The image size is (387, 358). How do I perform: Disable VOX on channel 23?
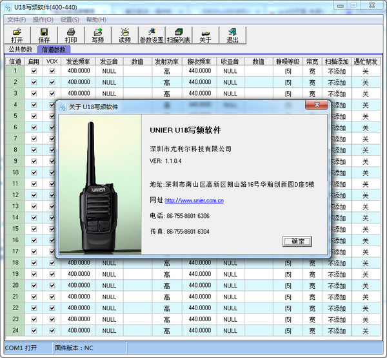(x=52, y=319)
